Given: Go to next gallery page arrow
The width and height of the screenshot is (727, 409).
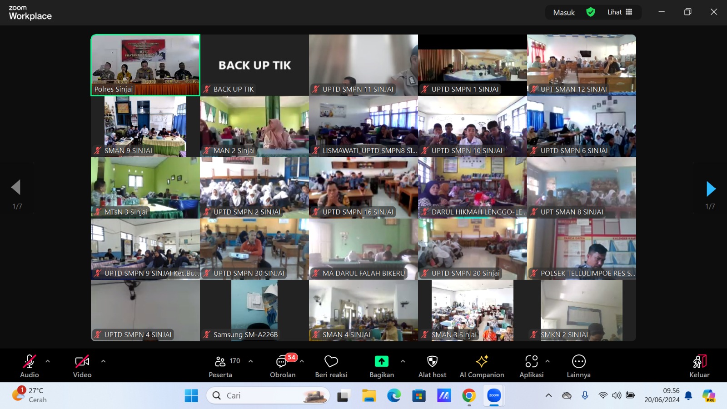Looking at the screenshot, I should [711, 189].
